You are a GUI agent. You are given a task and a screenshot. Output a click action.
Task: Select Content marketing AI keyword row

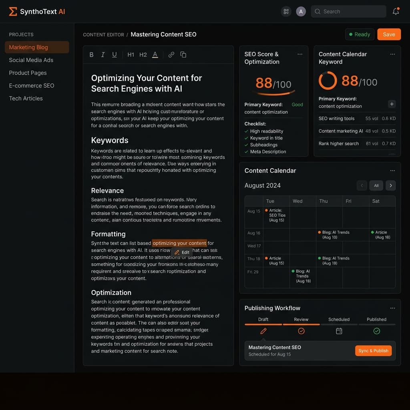coord(357,131)
